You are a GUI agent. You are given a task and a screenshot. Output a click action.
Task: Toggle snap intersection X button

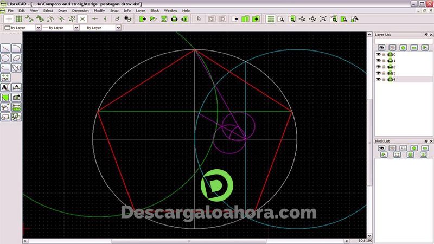82,19
